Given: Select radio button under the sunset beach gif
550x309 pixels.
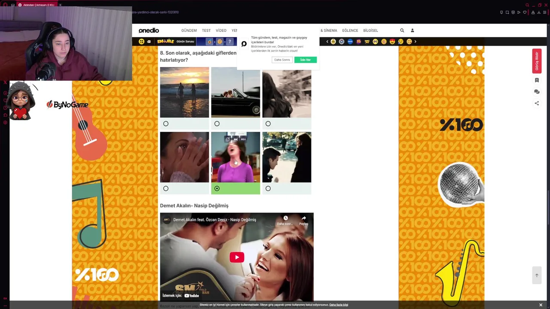Looking at the screenshot, I should 166,124.
